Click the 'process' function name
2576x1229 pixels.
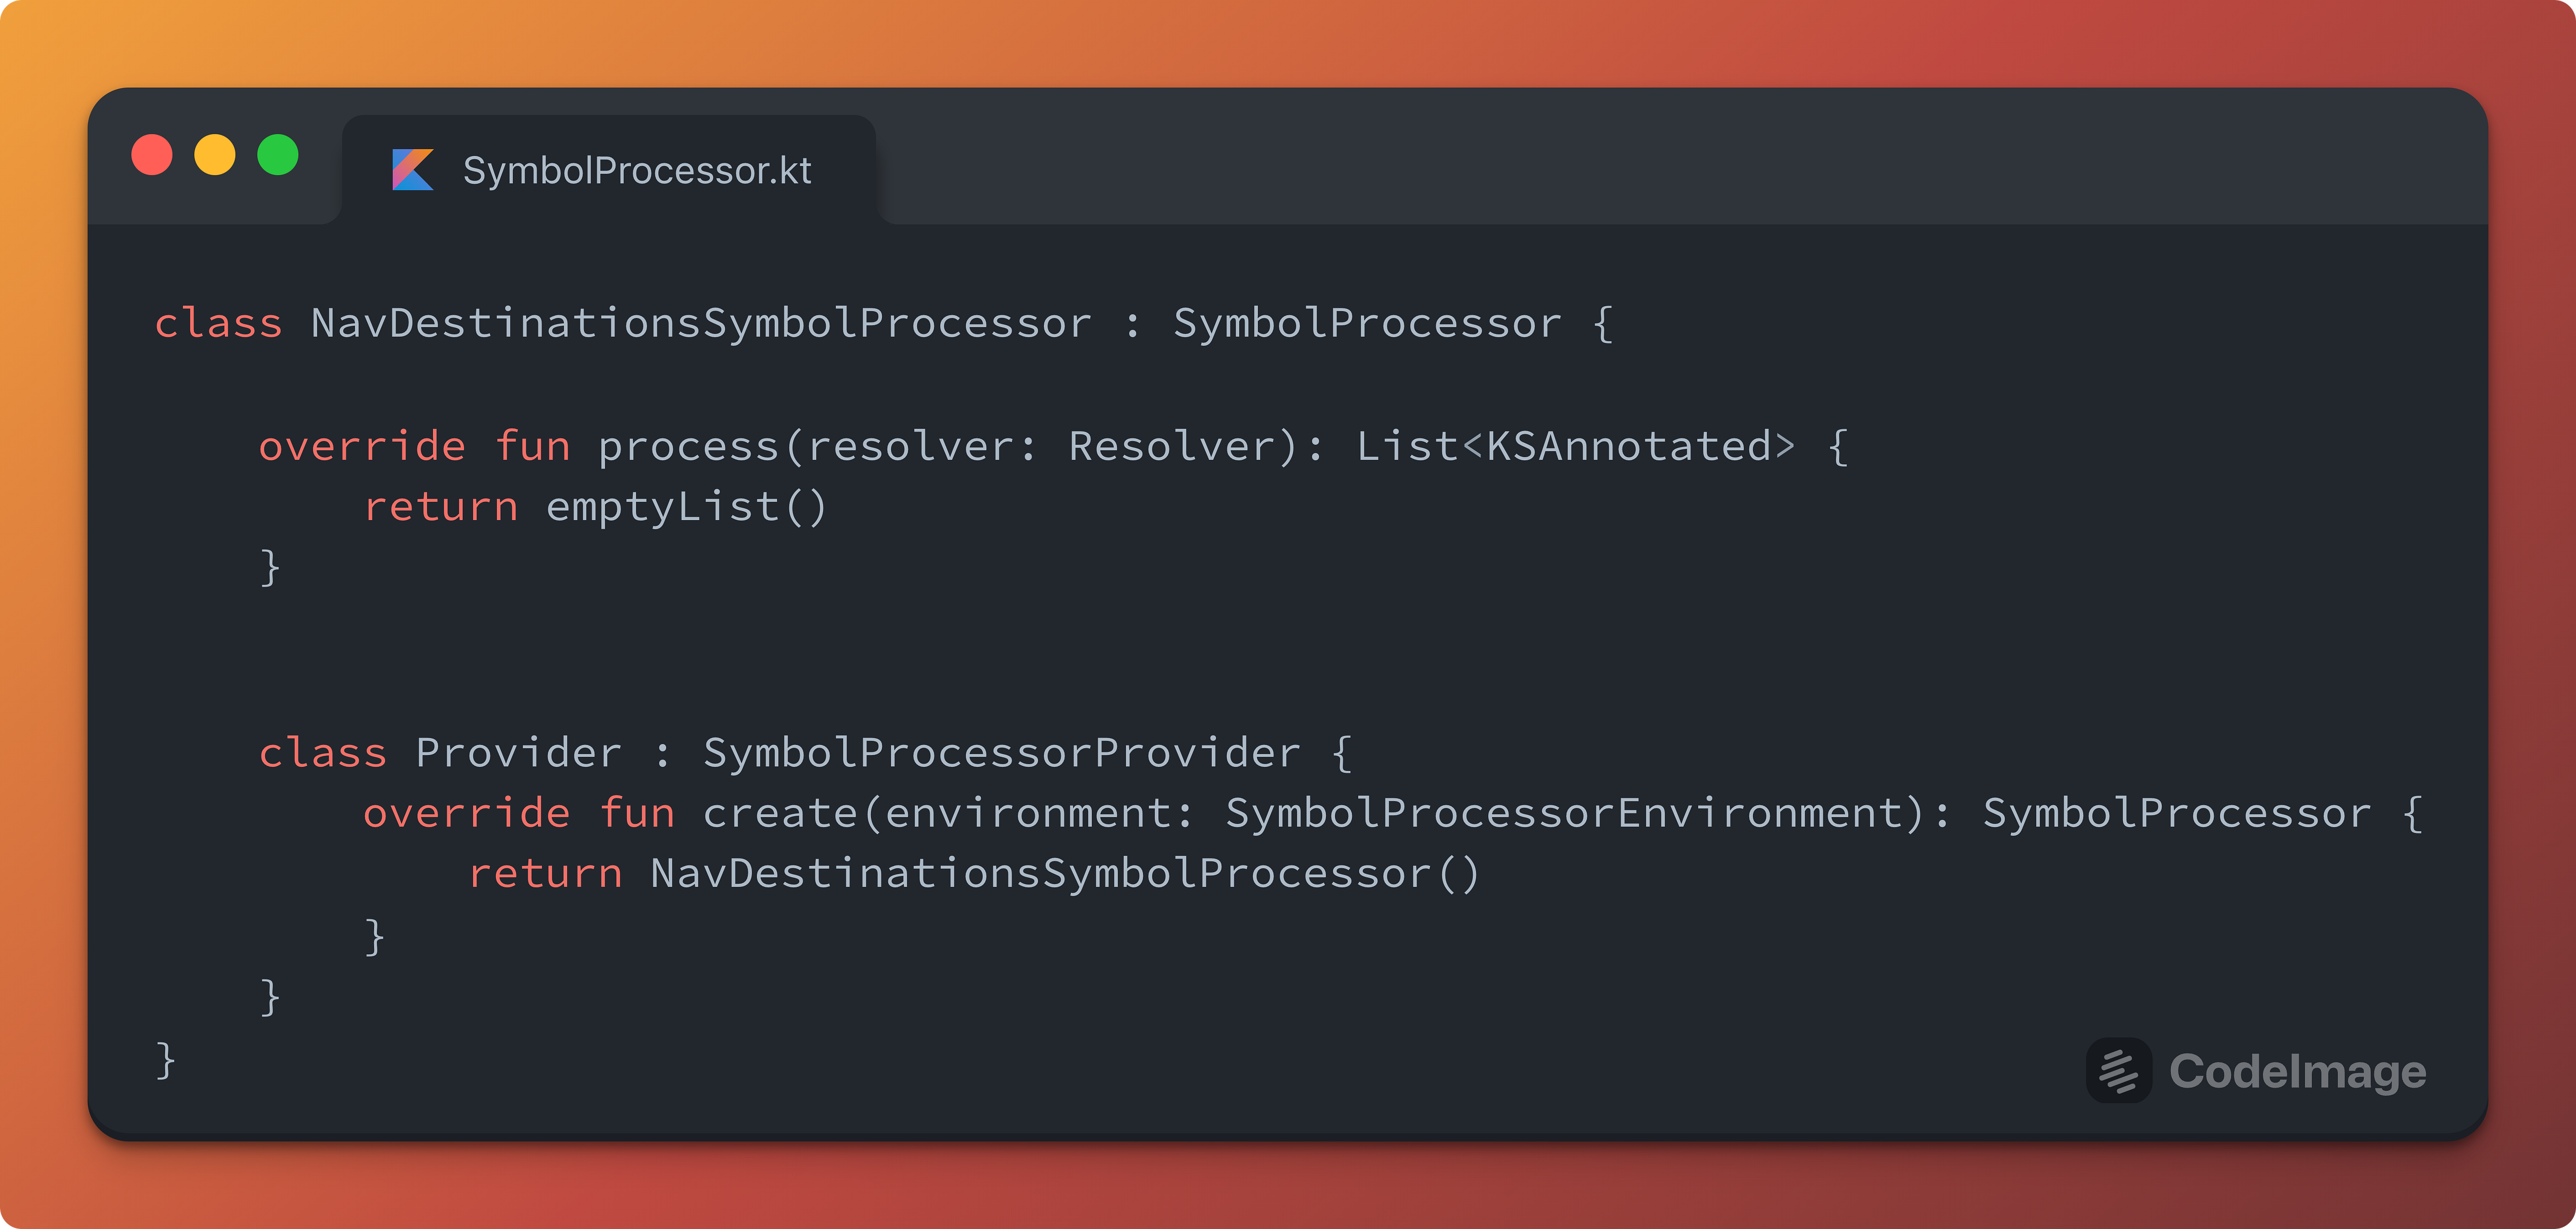click(x=688, y=446)
